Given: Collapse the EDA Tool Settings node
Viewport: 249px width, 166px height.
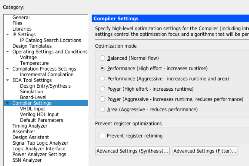Looking at the screenshot, I should tap(8, 80).
